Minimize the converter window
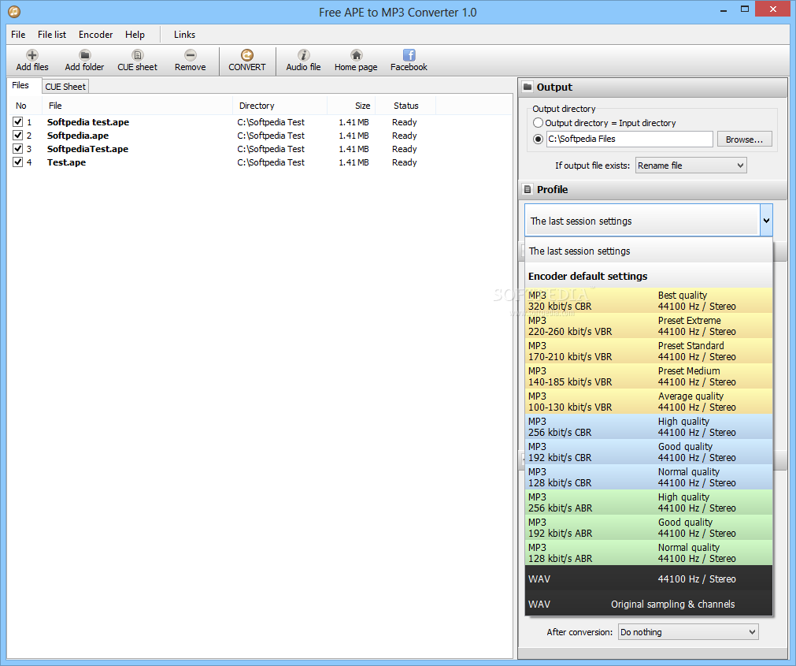The width and height of the screenshot is (796, 666). [724, 9]
